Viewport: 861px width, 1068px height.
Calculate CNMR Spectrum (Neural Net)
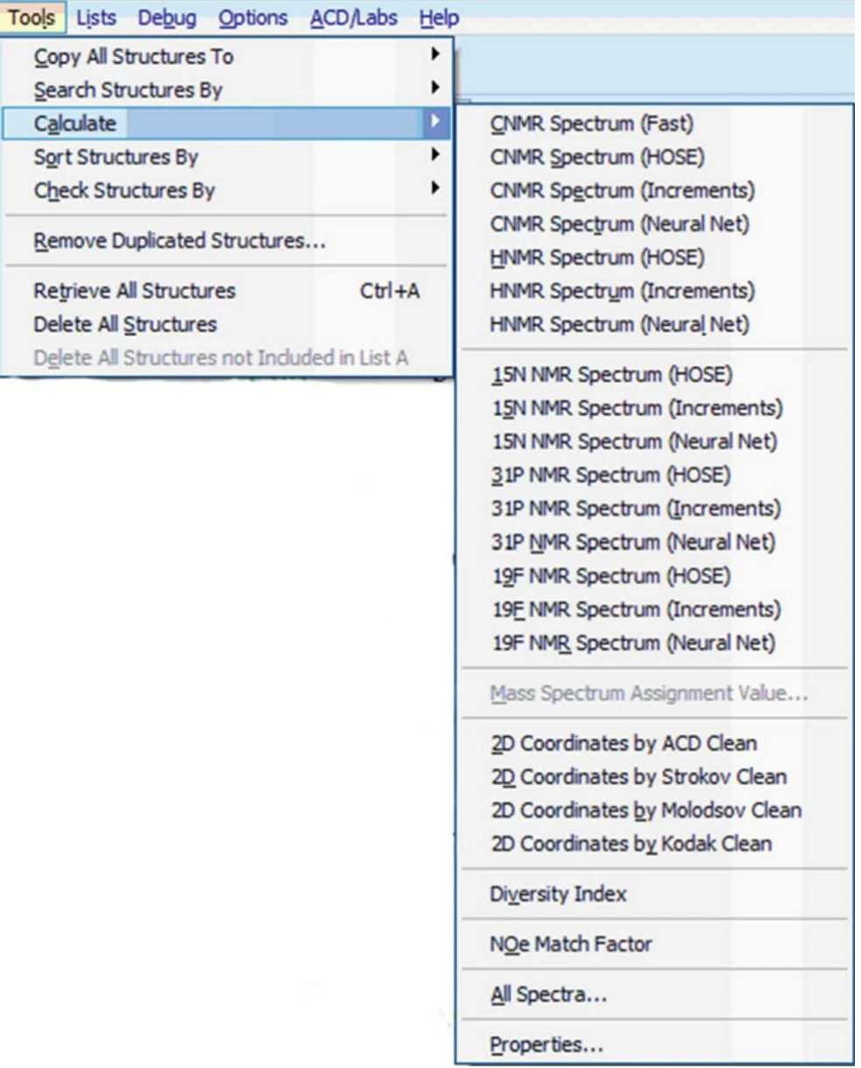[653, 224]
